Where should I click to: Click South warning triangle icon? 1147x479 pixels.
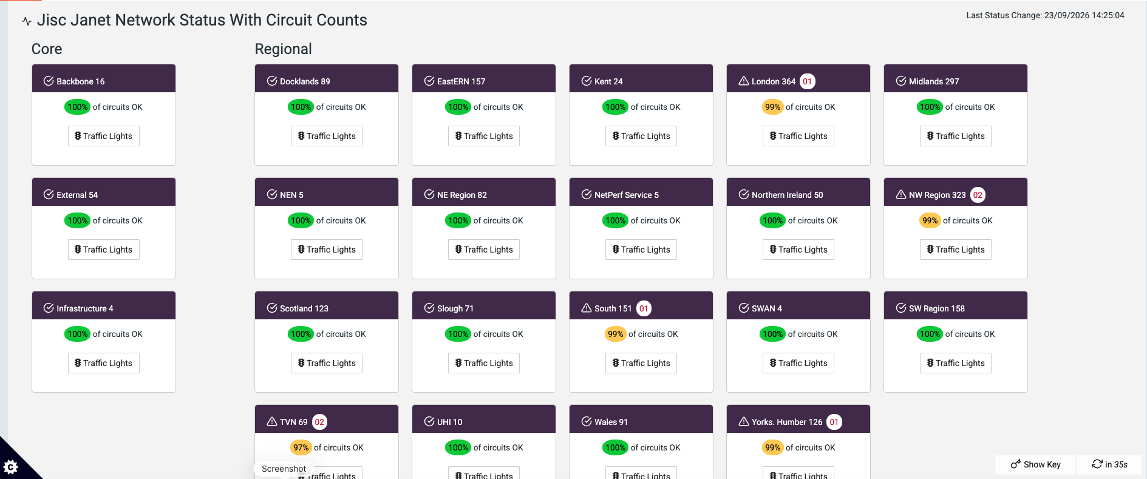[587, 308]
